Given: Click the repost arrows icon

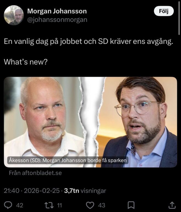Looking at the screenshot, I should click(x=50, y=205).
